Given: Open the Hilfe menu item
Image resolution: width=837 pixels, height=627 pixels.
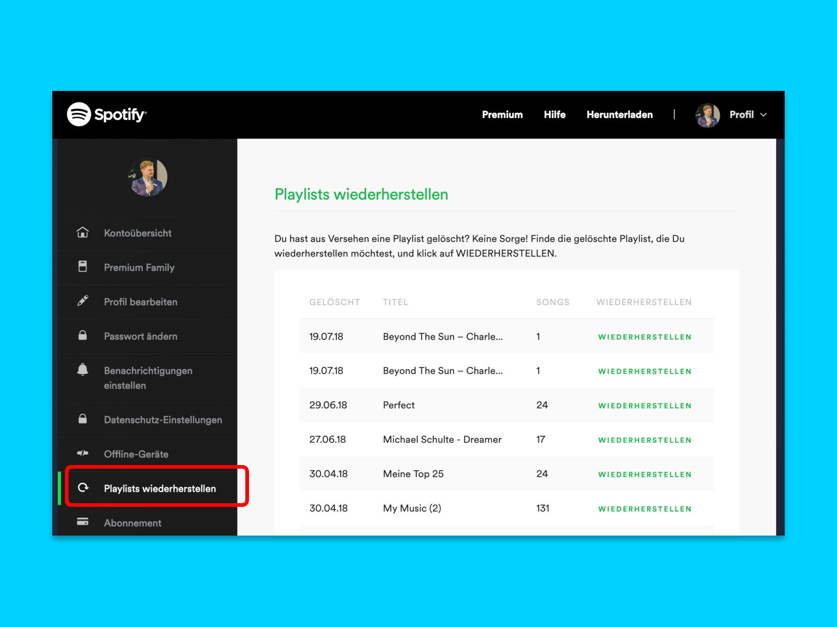Looking at the screenshot, I should click(x=555, y=114).
